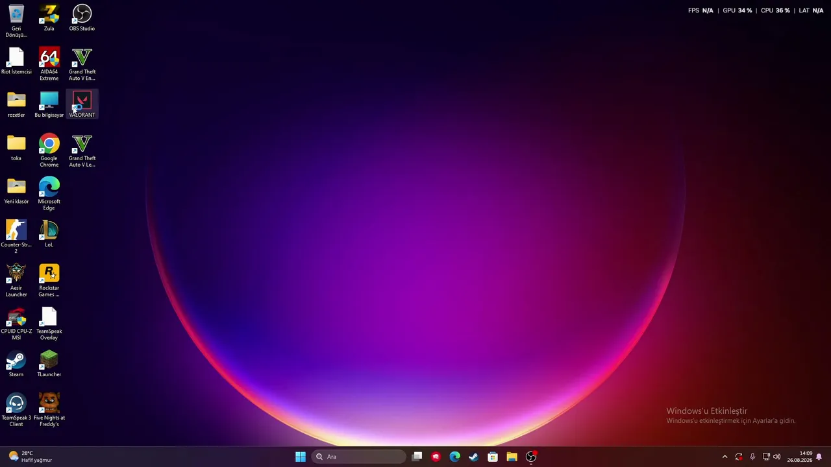Click the Ara search box on taskbar
Screen dimensions: 831x467
point(359,457)
